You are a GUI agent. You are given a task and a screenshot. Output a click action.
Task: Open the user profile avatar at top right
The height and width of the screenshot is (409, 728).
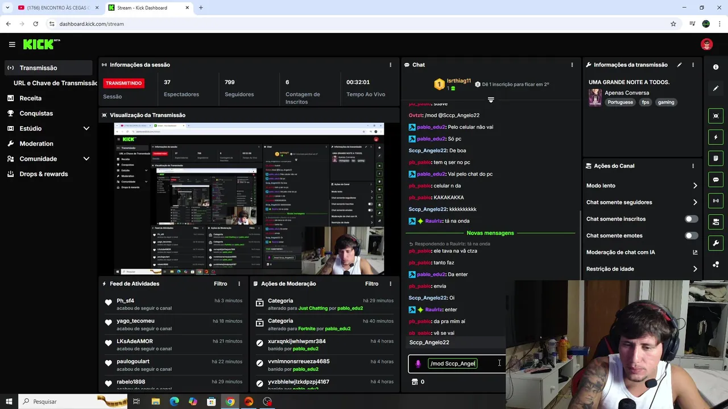707,44
